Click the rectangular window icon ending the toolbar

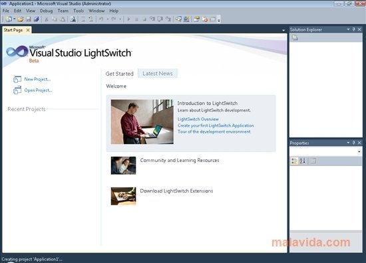click(x=213, y=19)
